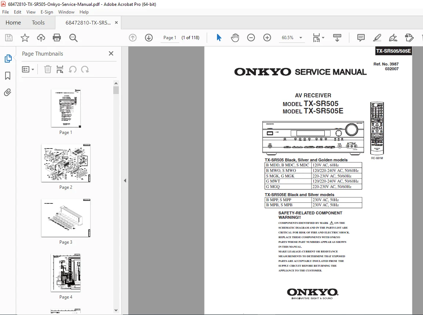Viewport: 423px width, 315px height.
Task: Close the 68472810-TX-SR5 document tab
Action: 116,23
